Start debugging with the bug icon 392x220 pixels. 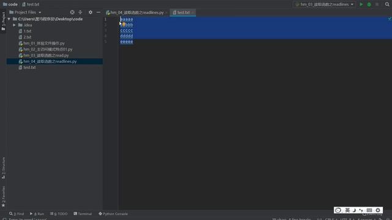[x=369, y=4]
